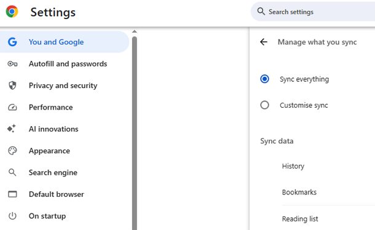This screenshot has height=230, width=375.
Task: Open On startup settings section
Action: tap(65, 216)
